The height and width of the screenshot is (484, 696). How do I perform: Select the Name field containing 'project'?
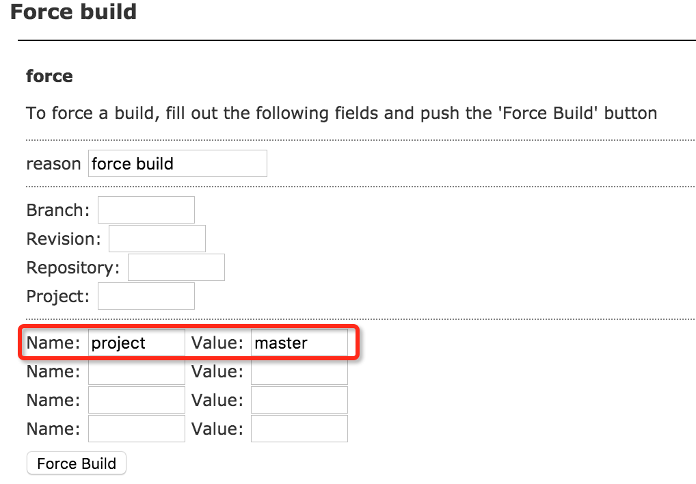coord(136,343)
